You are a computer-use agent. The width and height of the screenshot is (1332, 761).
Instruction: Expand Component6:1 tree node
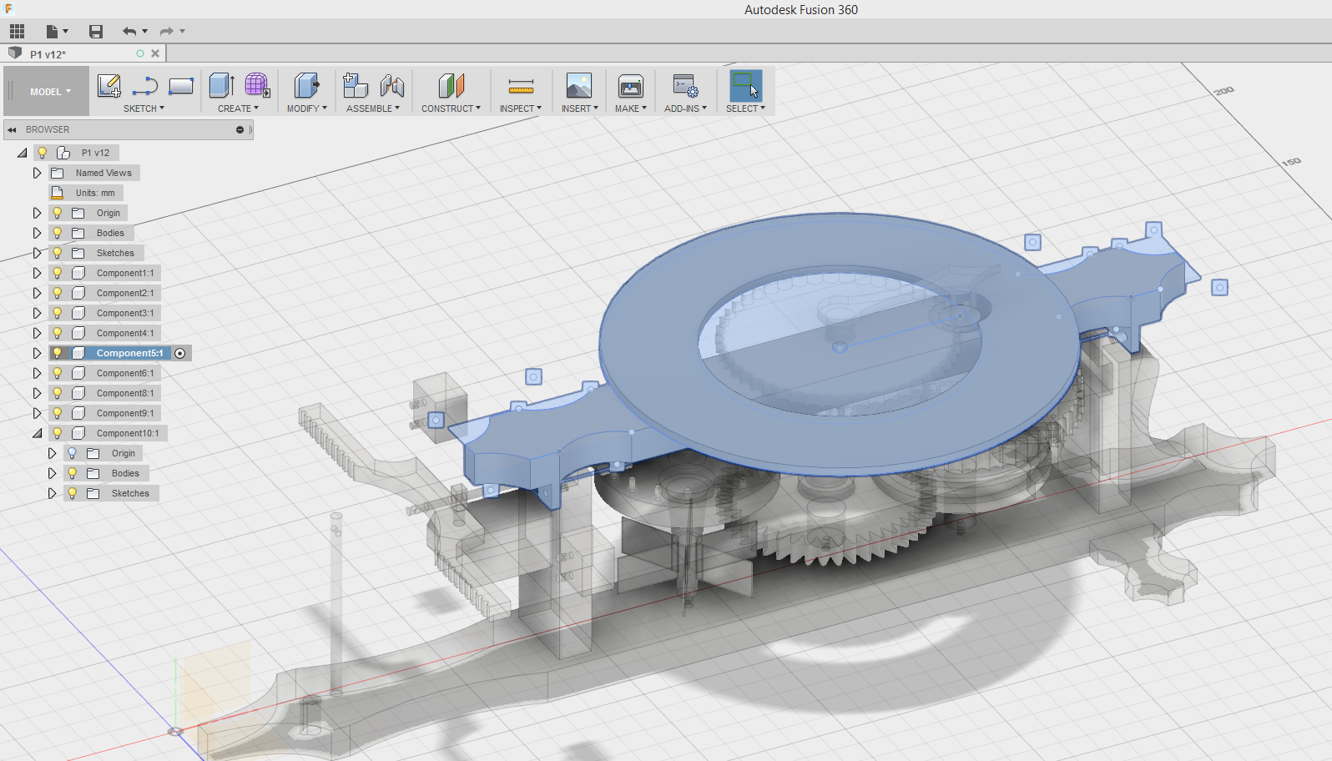tap(37, 373)
